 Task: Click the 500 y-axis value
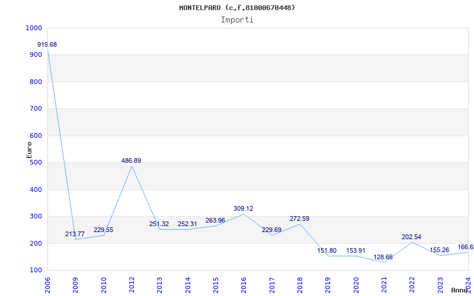click(x=36, y=163)
